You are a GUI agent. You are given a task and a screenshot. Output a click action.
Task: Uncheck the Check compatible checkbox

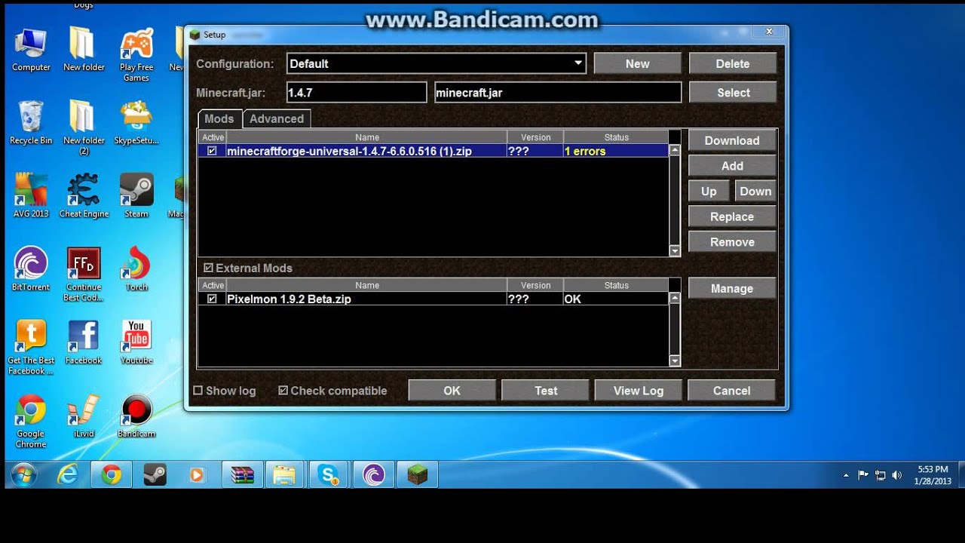283,391
